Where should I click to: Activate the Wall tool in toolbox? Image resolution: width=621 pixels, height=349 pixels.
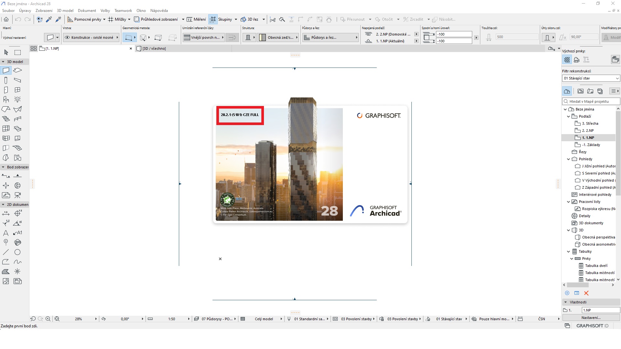click(x=6, y=70)
